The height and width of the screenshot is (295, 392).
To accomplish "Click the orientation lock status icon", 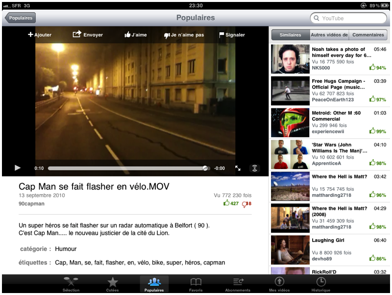I will [364, 5].
